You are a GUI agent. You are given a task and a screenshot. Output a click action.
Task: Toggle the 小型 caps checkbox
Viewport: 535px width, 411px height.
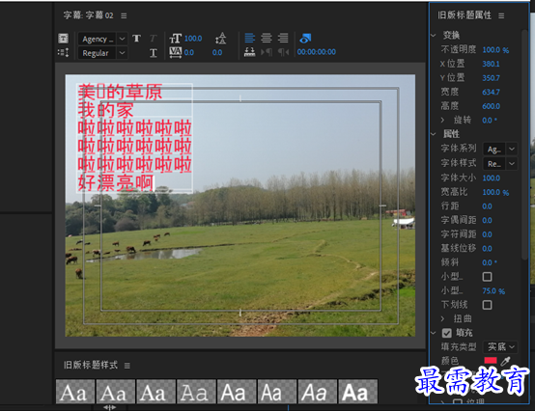pyautogui.click(x=488, y=276)
